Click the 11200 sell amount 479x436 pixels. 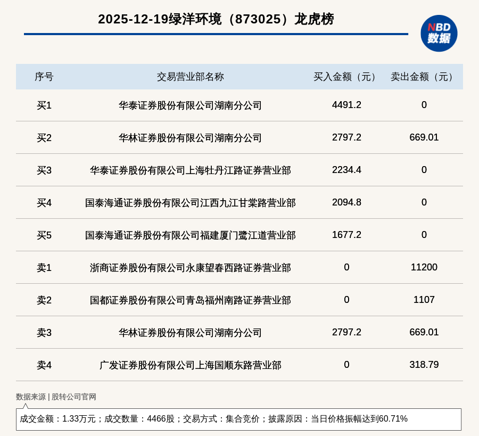tap(424, 267)
